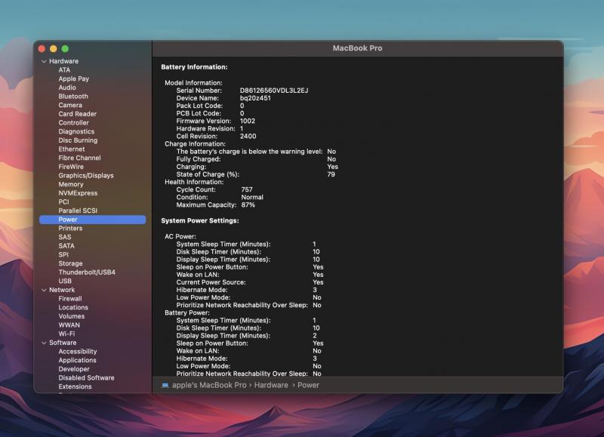This screenshot has width=604, height=437.
Task: Open Graphics/Displays in the sidebar
Action: 86,176
